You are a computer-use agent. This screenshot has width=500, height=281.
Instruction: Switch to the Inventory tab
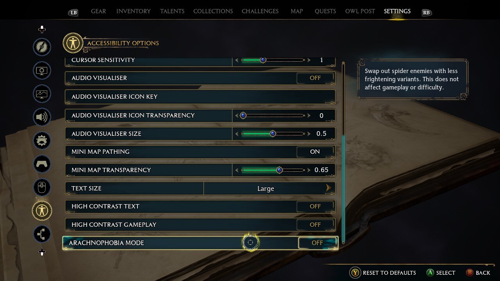134,11
